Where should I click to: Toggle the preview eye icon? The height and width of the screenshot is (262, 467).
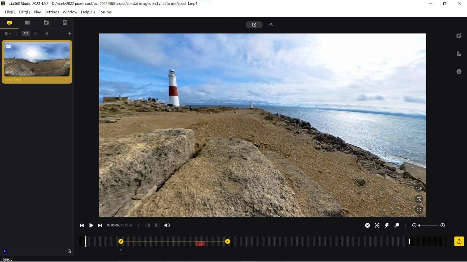pyautogui.click(x=271, y=25)
